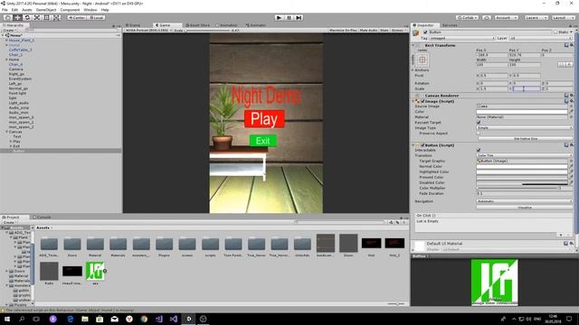Open the Account dropdown

click(506, 18)
